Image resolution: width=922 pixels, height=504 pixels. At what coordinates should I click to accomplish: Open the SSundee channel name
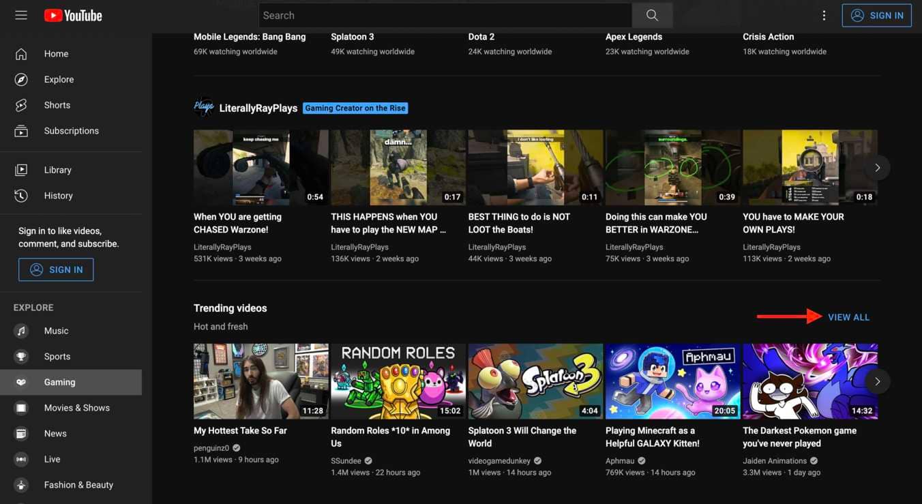point(346,461)
